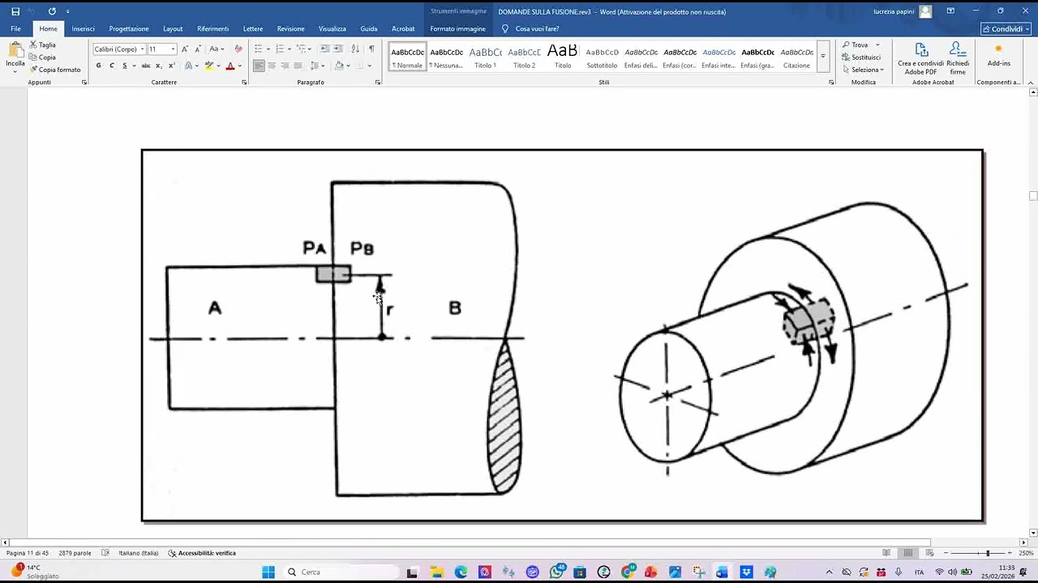This screenshot has width=1038, height=583.
Task: Decrease font size with A-down icon
Action: (198, 49)
